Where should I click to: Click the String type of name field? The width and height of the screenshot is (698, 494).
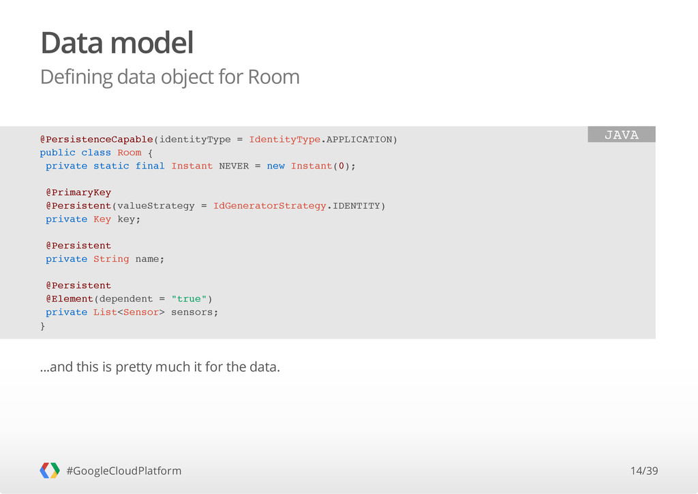[111, 259]
